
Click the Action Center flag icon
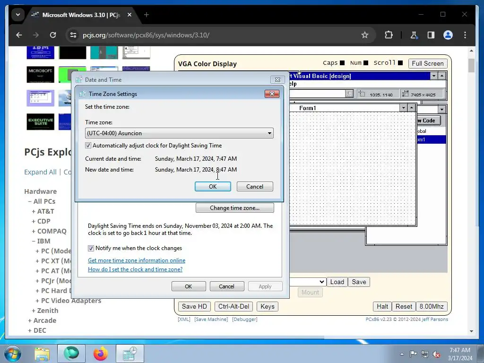(413, 354)
